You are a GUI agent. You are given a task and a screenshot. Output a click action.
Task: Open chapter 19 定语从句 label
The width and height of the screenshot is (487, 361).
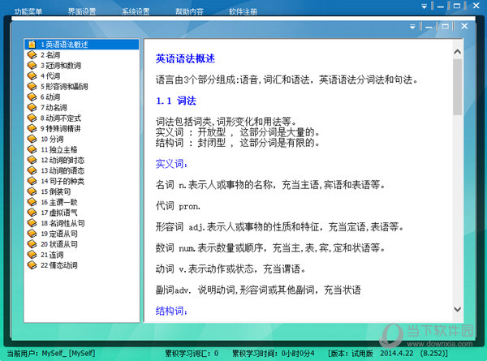[x=59, y=234]
